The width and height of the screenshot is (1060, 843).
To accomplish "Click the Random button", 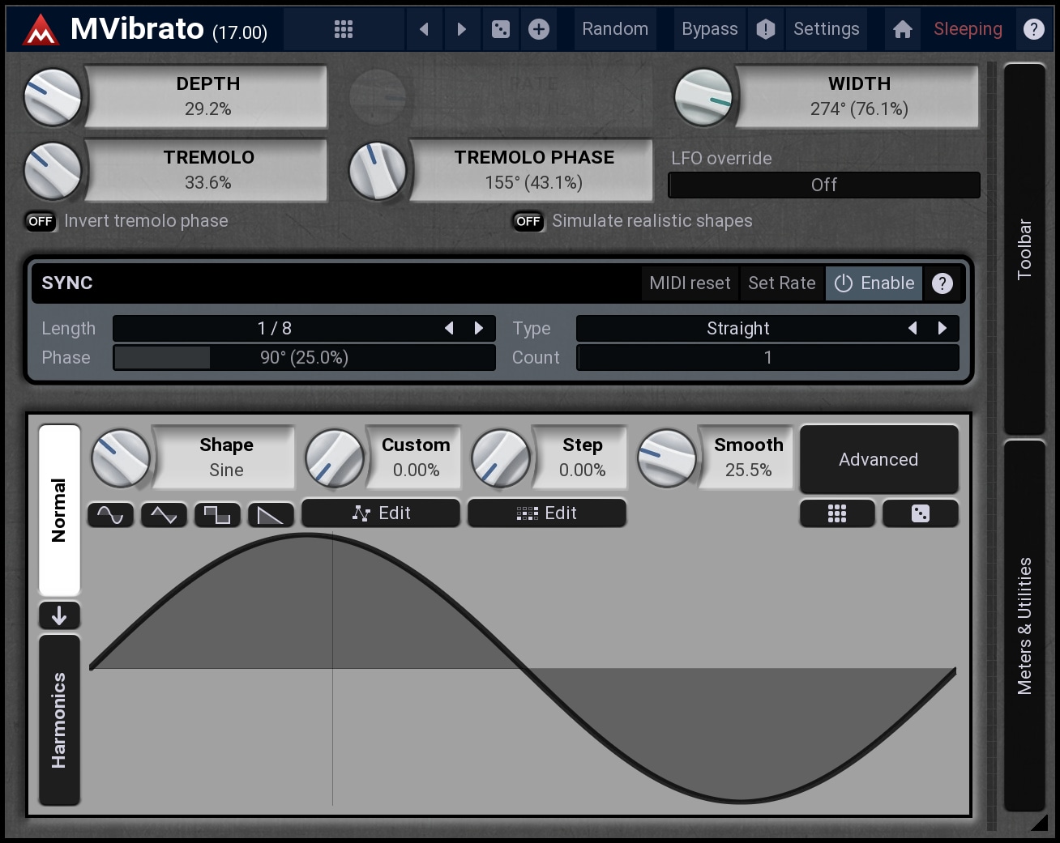I will tap(615, 29).
